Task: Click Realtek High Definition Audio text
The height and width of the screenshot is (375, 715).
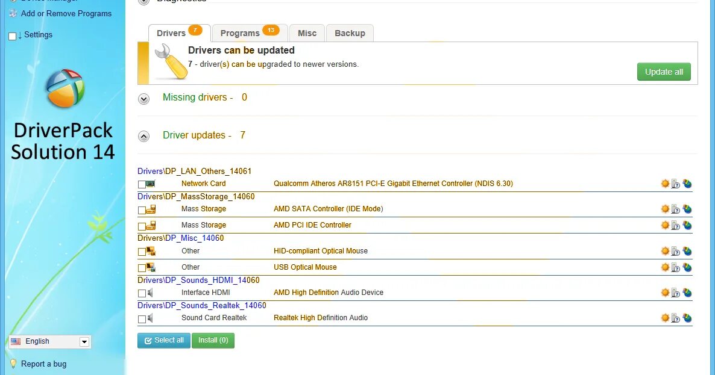Action: [x=321, y=318]
